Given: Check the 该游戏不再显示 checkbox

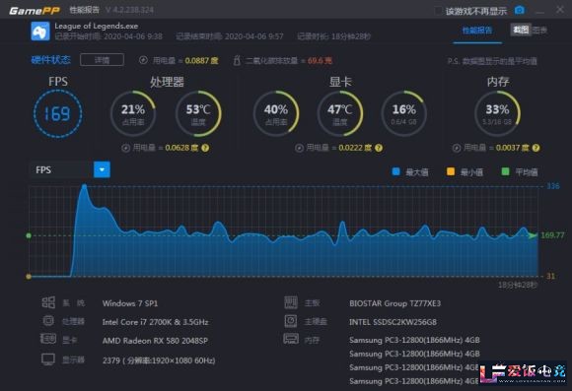Looking at the screenshot, I should pyautogui.click(x=438, y=11).
